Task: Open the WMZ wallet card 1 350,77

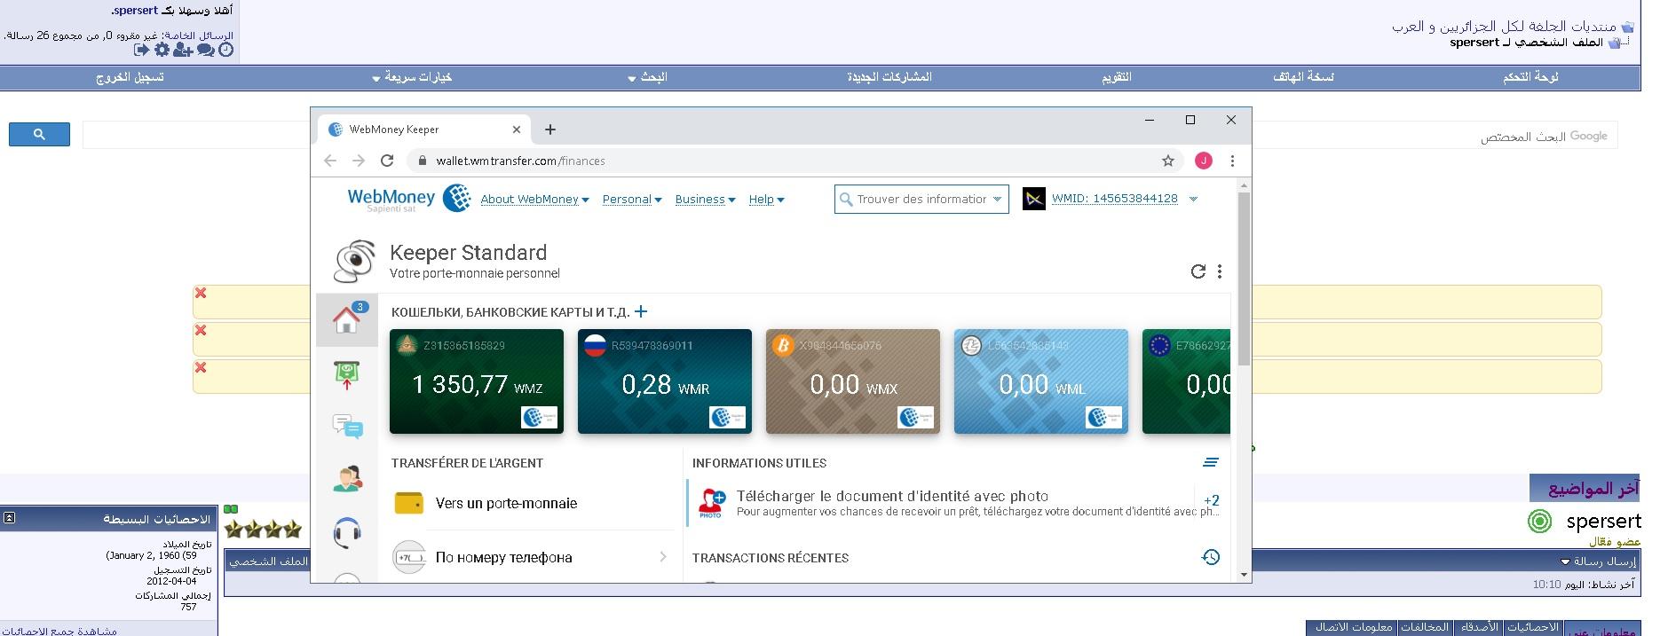Action: point(477,381)
